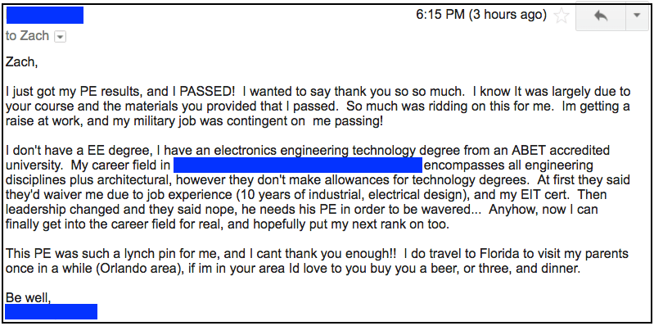The image size is (654, 326).
Task: Open the More options arrow beside Reply
Action: pos(637,16)
